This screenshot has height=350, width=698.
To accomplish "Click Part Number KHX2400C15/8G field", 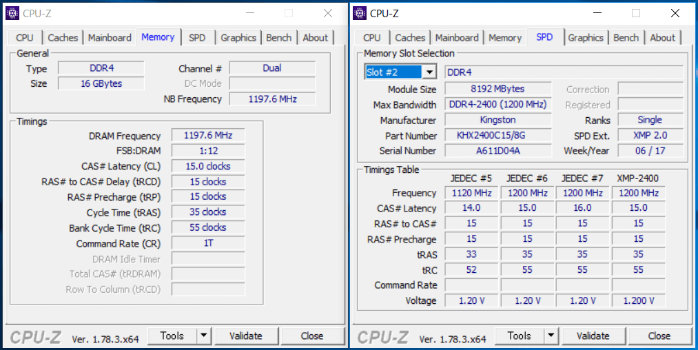I will coord(498,135).
